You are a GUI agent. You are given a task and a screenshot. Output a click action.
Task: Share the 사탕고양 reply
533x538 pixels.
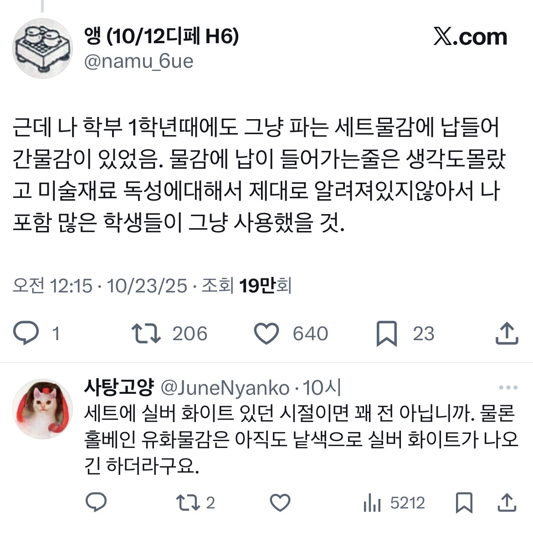coord(507,503)
